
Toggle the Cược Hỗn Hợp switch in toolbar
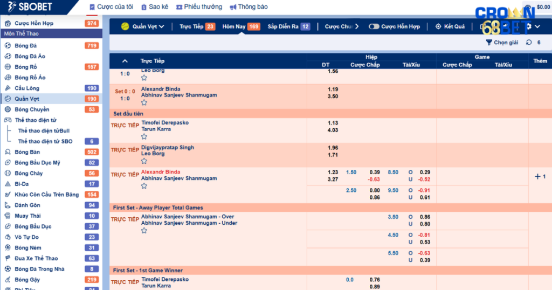pyautogui.click(x=374, y=26)
